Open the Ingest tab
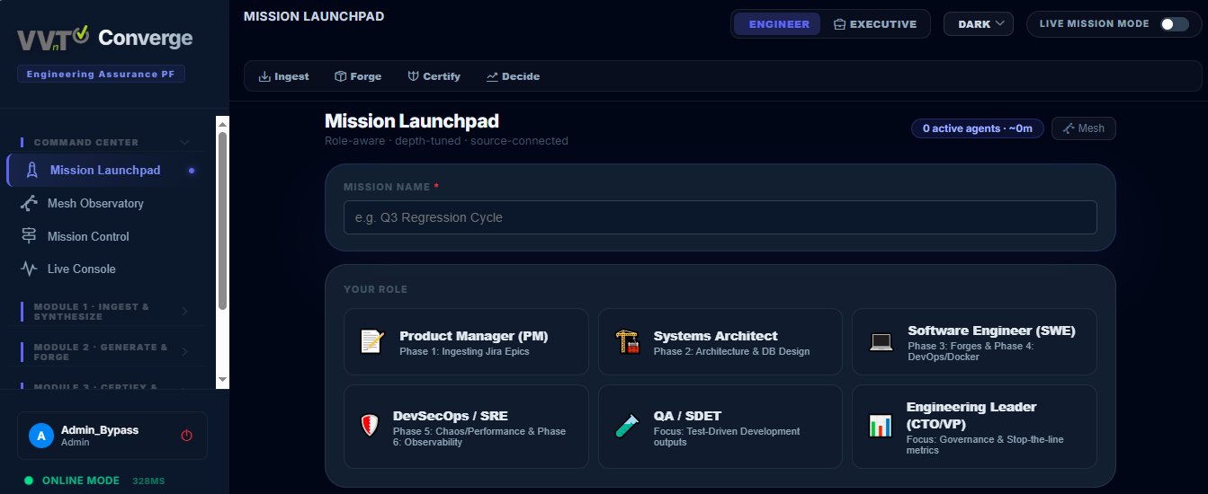 coord(283,76)
